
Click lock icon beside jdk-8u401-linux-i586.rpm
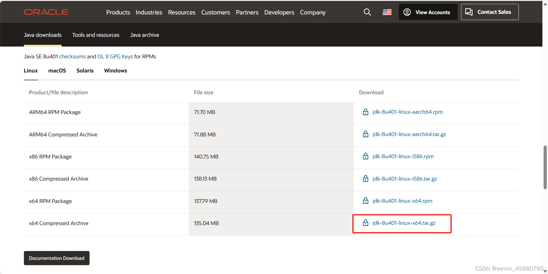click(366, 156)
